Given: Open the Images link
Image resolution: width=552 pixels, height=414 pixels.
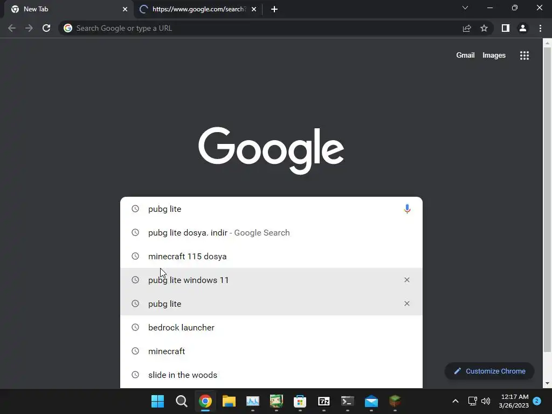Looking at the screenshot, I should [x=494, y=56].
